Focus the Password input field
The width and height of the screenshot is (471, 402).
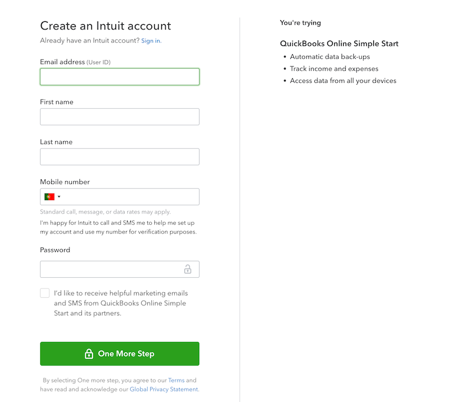[112, 270]
